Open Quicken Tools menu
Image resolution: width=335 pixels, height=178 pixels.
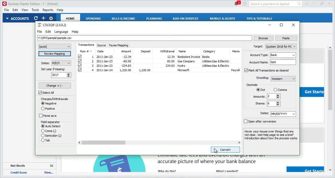click(x=35, y=10)
